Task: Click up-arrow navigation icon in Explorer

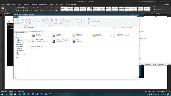Action: [22, 28]
